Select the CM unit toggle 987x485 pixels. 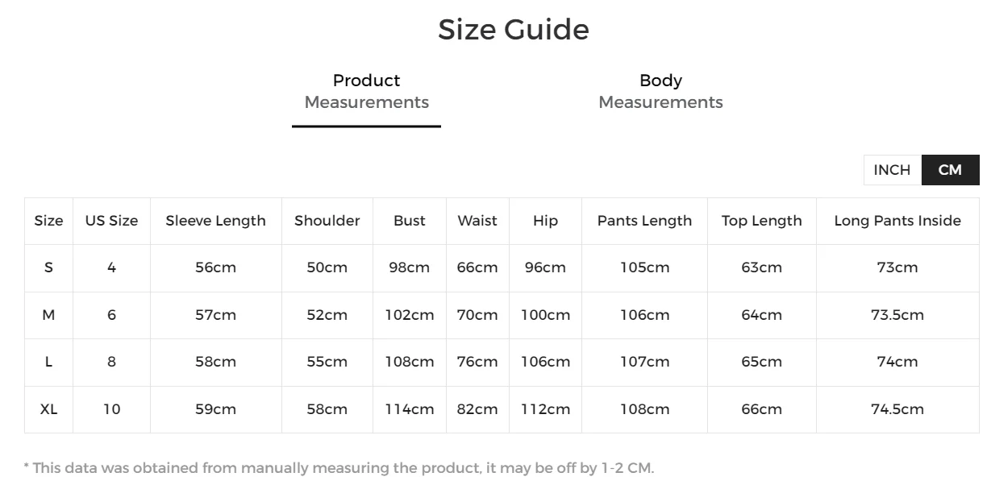[950, 170]
